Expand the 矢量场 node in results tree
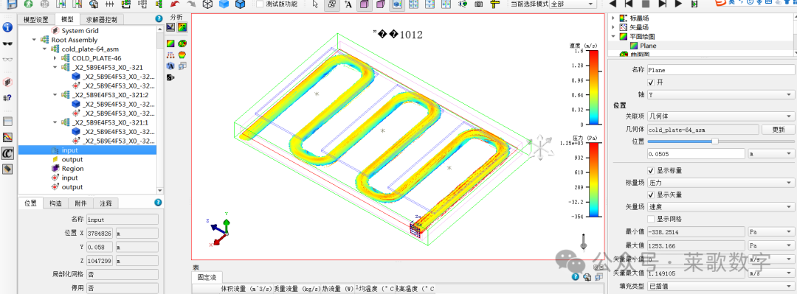The width and height of the screenshot is (797, 294). pyautogui.click(x=613, y=27)
